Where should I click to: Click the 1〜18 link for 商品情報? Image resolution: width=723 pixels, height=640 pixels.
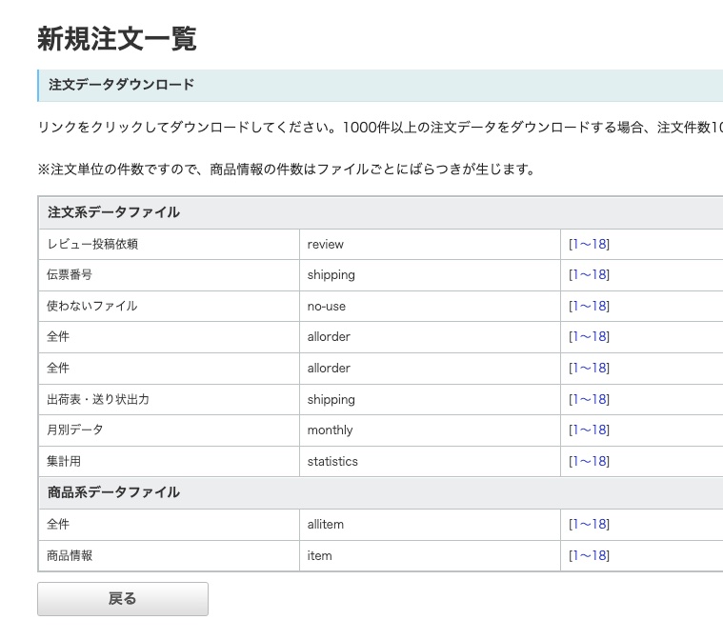point(589,555)
